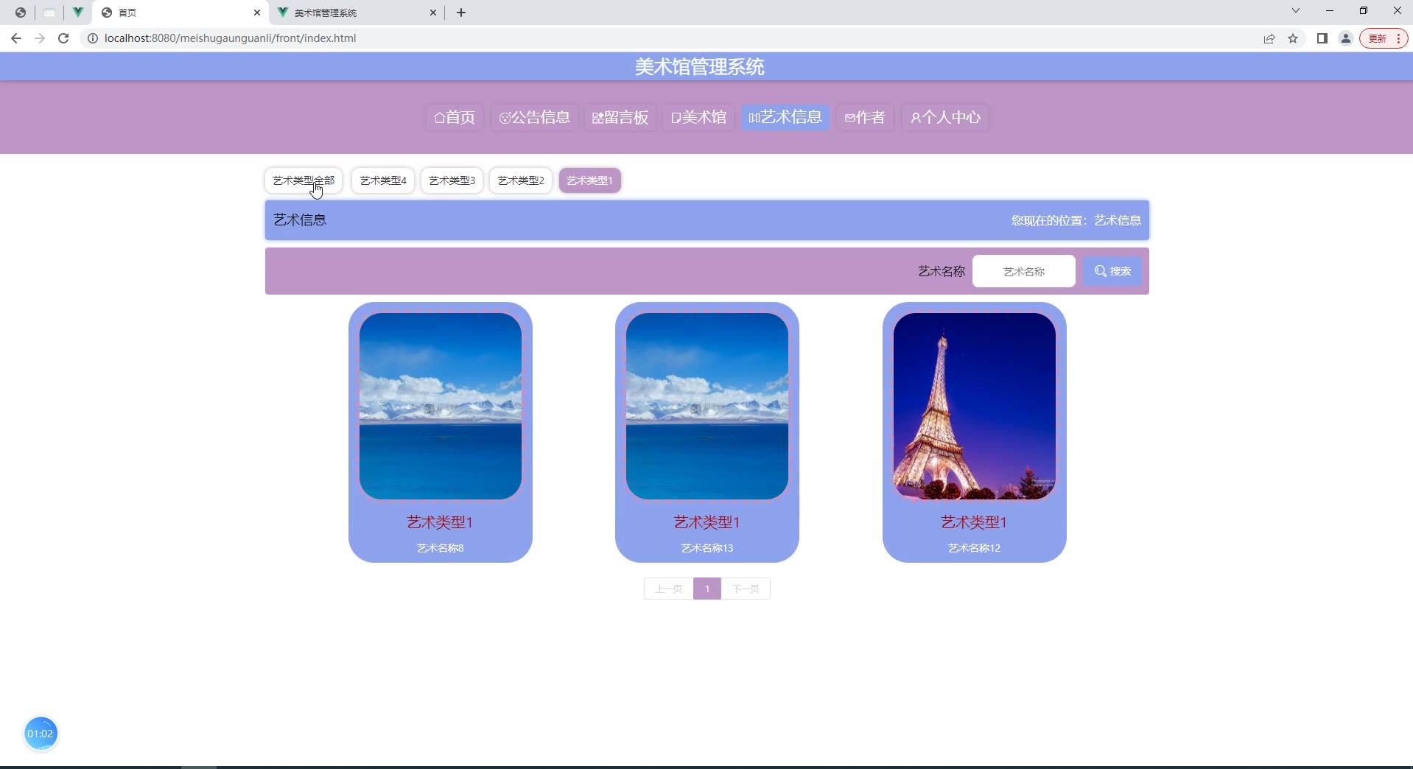
Task: Click the second pinned blank tab
Action: [49, 13]
